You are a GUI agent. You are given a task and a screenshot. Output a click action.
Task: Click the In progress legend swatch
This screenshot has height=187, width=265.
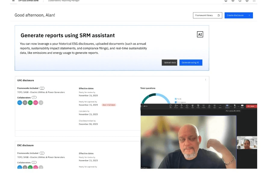pos(176,102)
